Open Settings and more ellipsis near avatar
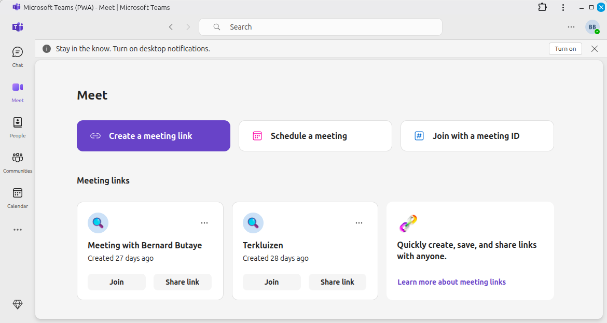The image size is (607, 323). coord(571,26)
